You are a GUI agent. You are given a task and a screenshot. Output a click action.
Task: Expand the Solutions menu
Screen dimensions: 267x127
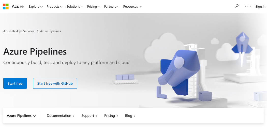[75, 7]
